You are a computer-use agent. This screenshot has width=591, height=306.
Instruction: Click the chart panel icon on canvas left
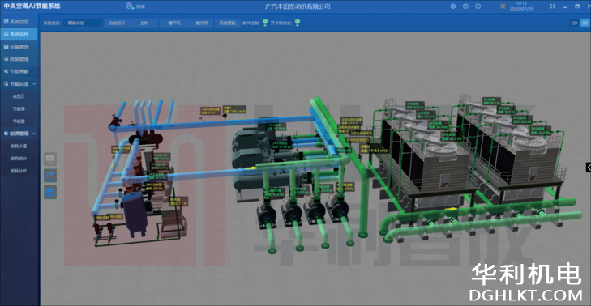pyautogui.click(x=50, y=159)
